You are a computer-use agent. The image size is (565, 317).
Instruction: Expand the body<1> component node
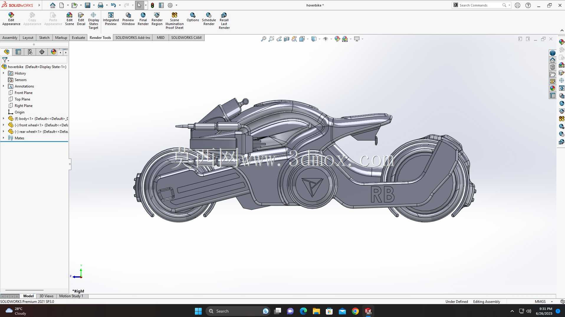click(x=4, y=118)
